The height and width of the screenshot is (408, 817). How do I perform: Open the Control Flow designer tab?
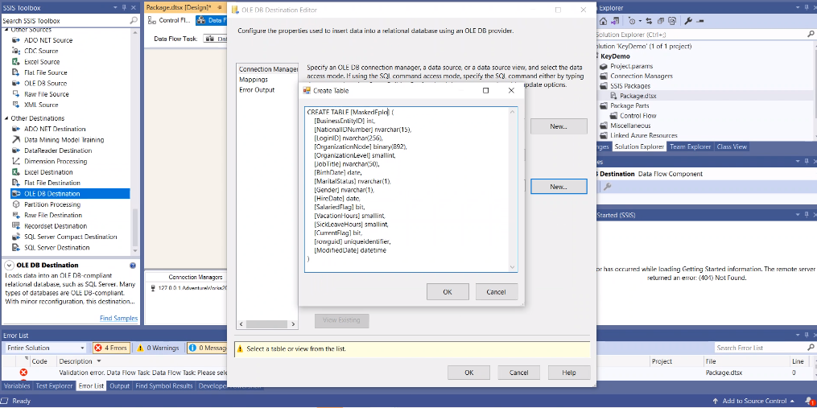point(169,20)
